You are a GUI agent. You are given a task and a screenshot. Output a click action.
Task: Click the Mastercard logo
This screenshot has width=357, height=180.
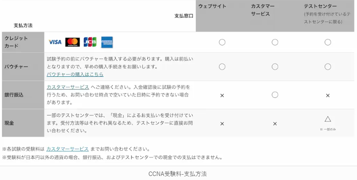tap(73, 42)
